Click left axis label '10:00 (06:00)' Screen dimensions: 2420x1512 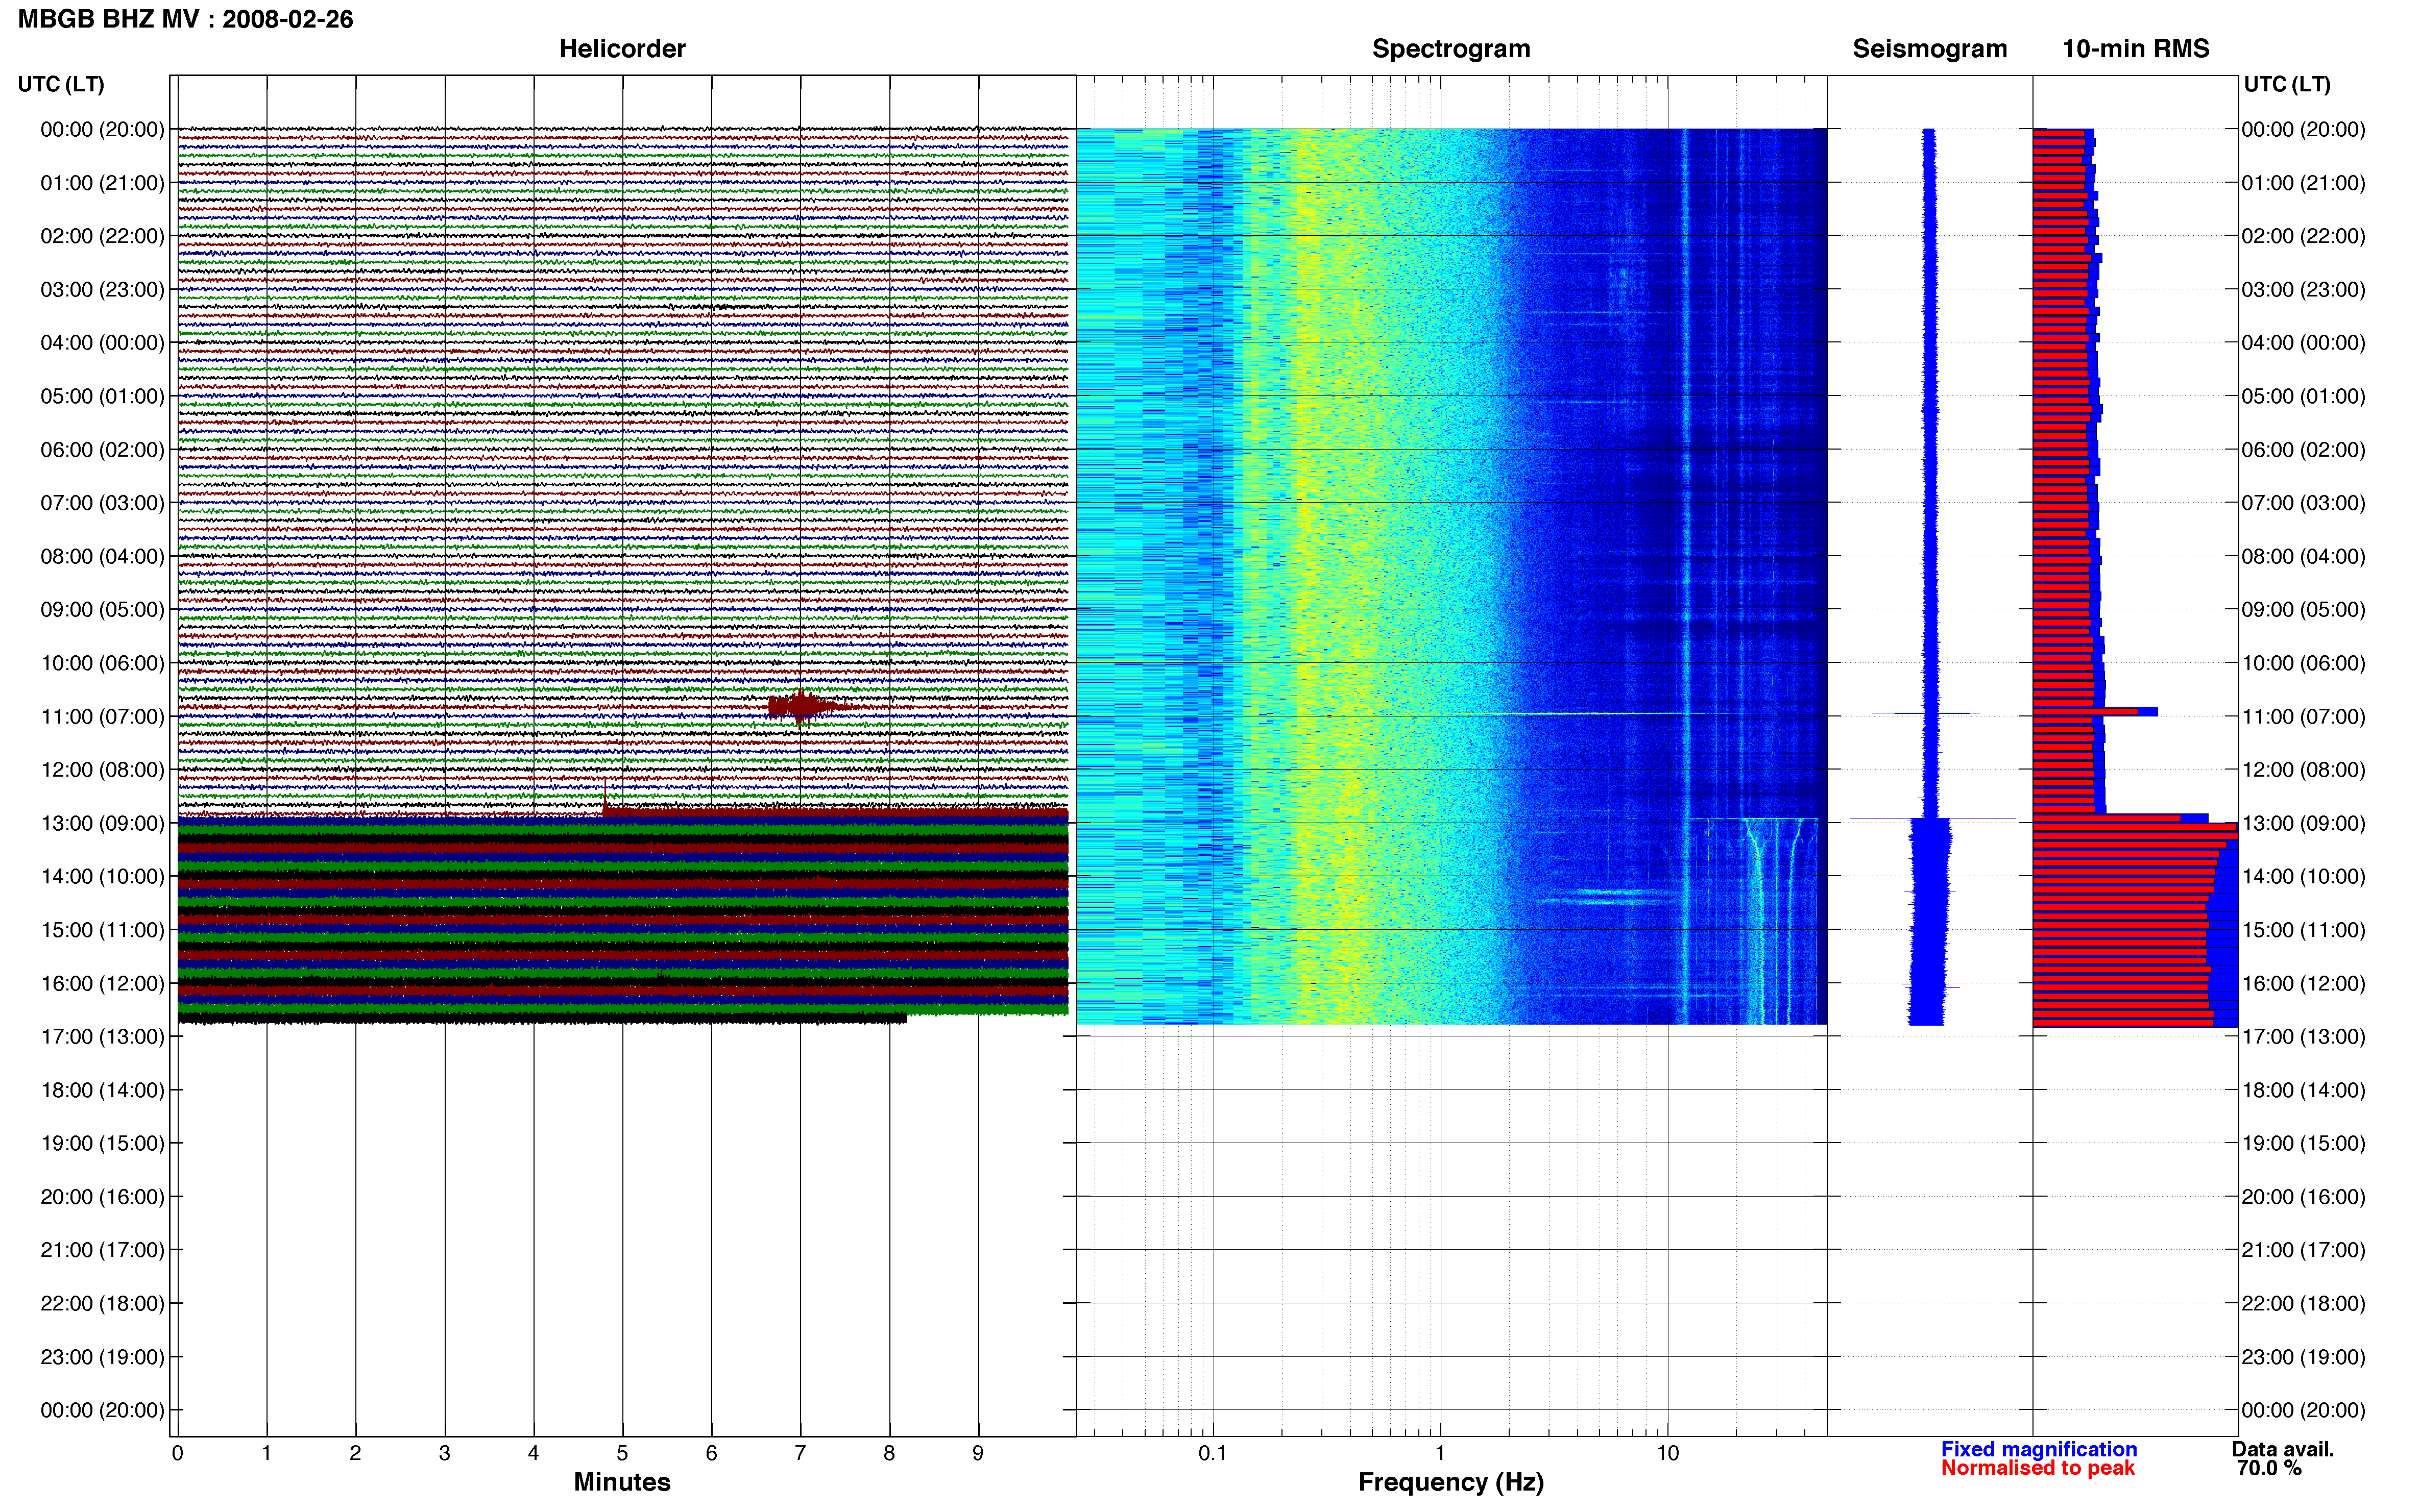click(102, 663)
